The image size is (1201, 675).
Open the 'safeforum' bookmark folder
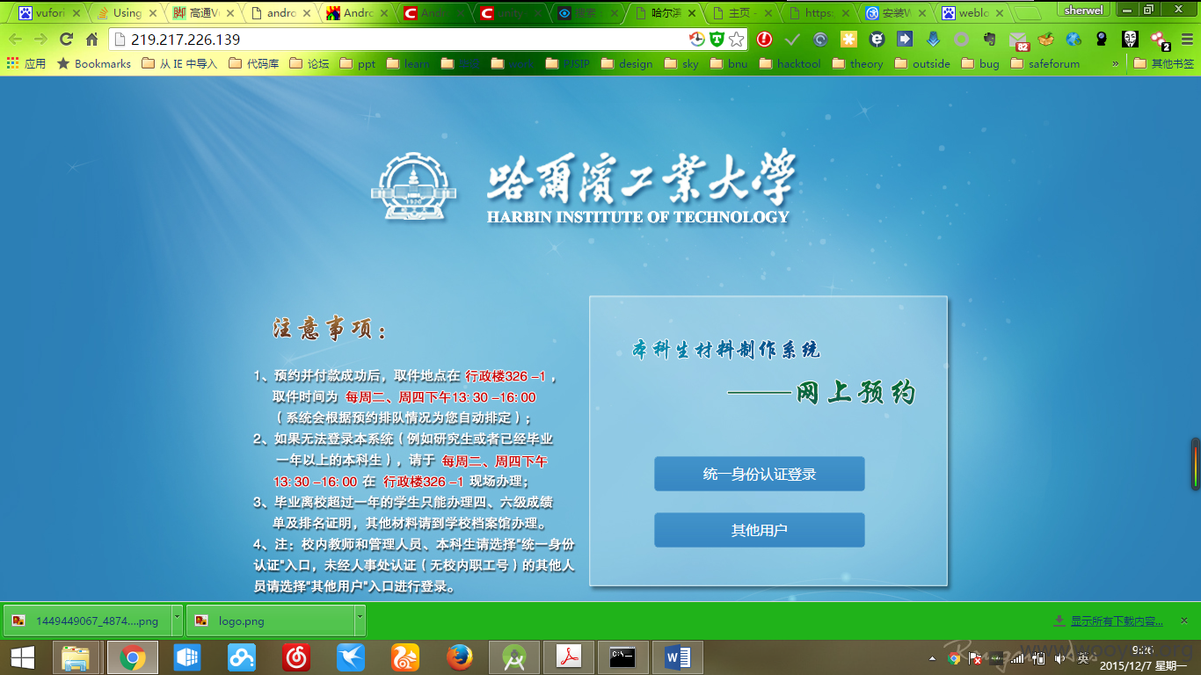pos(1045,63)
